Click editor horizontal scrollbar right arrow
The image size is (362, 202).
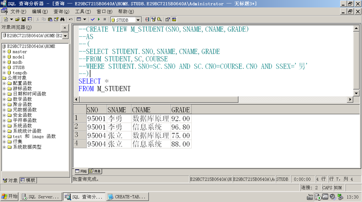click(350, 99)
